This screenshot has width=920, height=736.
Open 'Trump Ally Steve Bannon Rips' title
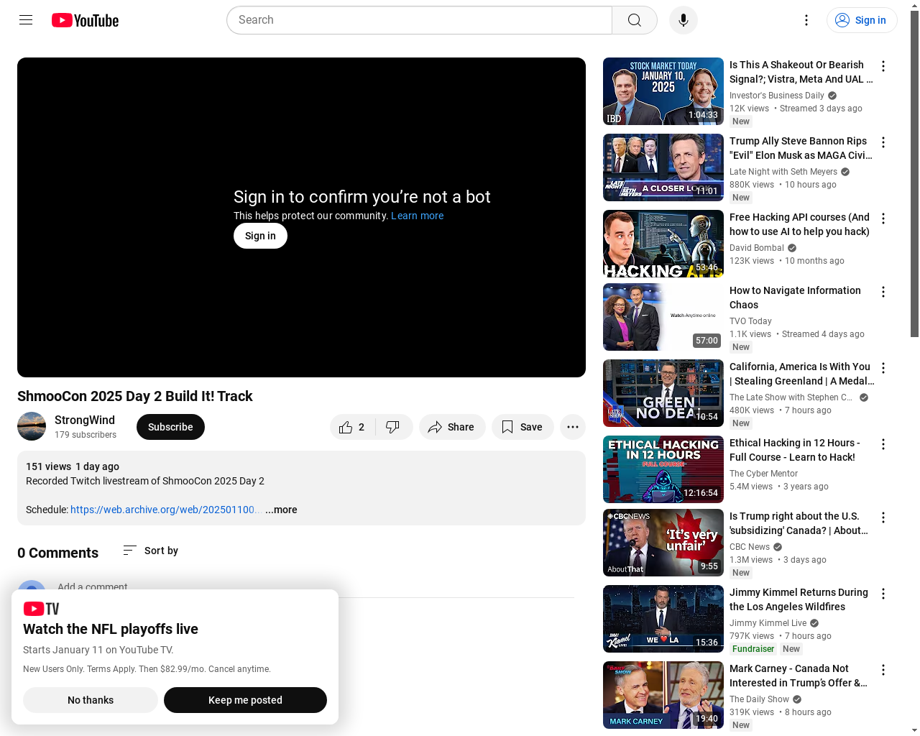tap(801, 148)
